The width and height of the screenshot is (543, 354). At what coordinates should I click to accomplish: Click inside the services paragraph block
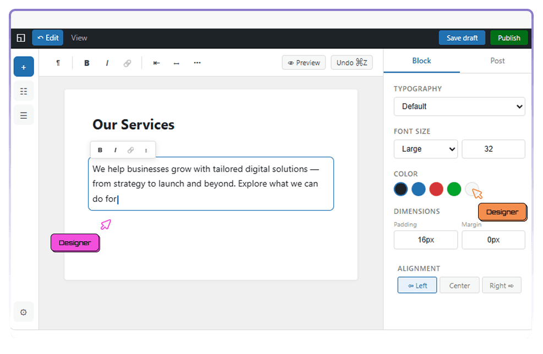point(211,184)
